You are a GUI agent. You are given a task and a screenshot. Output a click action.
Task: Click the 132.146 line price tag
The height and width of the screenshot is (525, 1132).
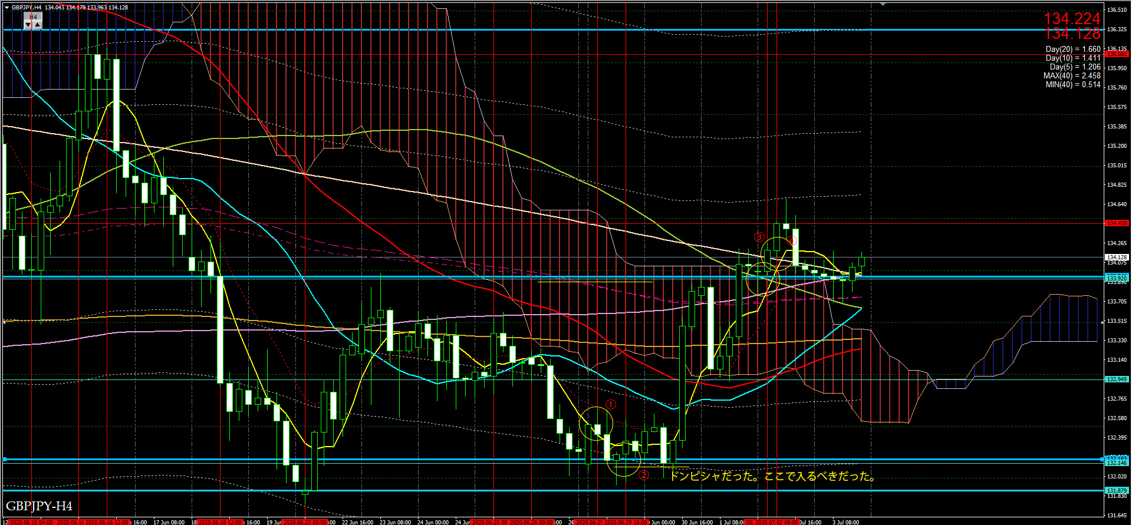tap(1116, 463)
